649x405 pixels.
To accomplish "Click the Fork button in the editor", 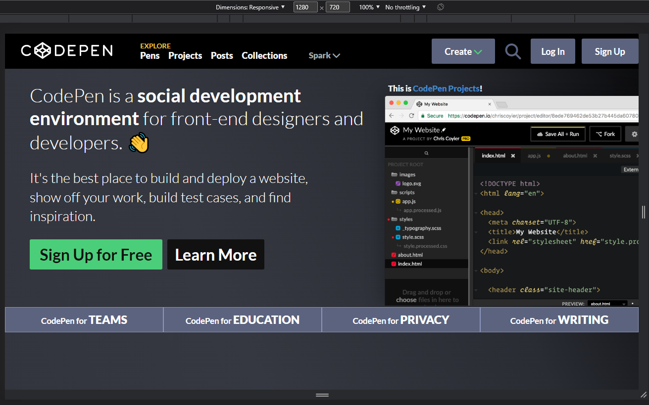I will [605, 134].
